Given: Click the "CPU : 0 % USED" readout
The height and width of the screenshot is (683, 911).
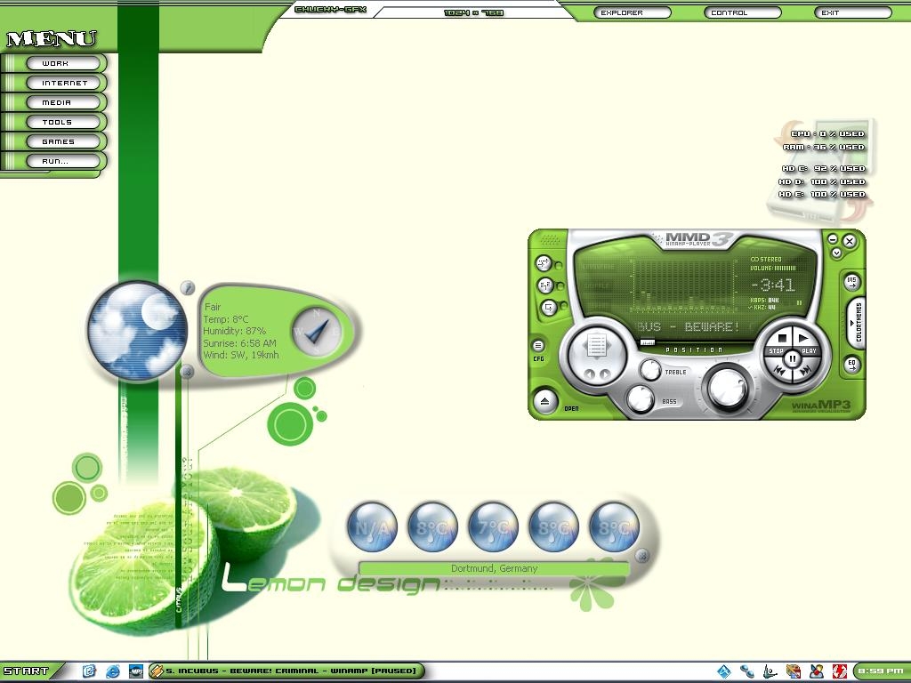Looking at the screenshot, I should tap(827, 133).
